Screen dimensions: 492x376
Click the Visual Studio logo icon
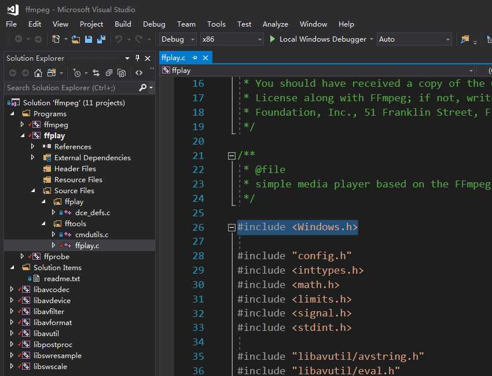[x=13, y=10]
